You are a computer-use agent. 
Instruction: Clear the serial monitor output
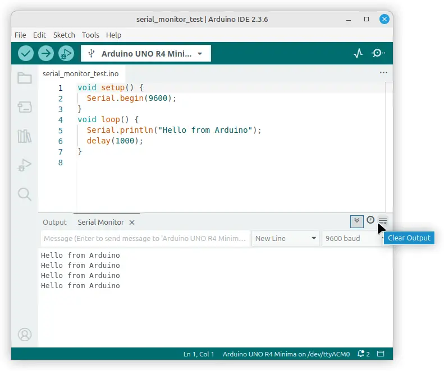click(x=383, y=221)
